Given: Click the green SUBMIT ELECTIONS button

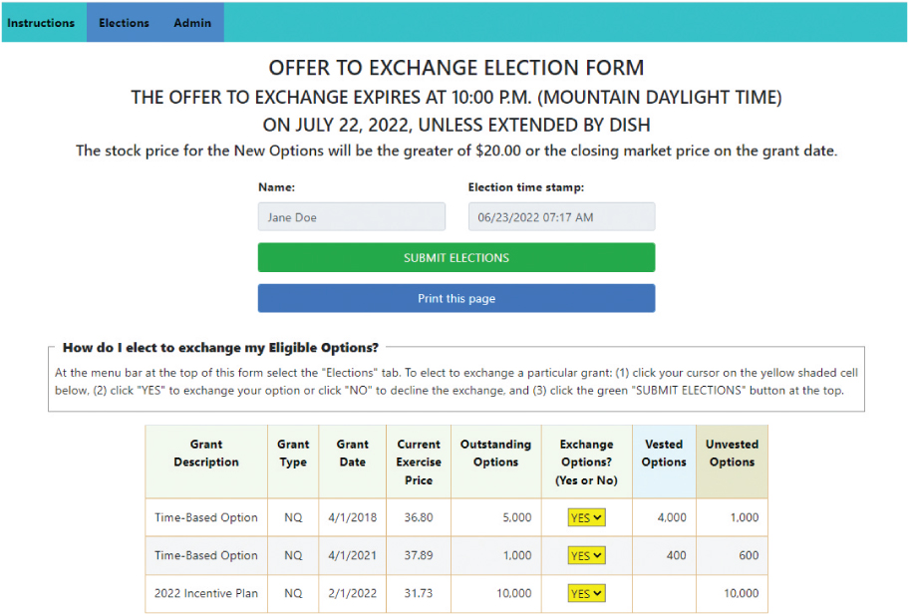Looking at the screenshot, I should (x=455, y=257).
